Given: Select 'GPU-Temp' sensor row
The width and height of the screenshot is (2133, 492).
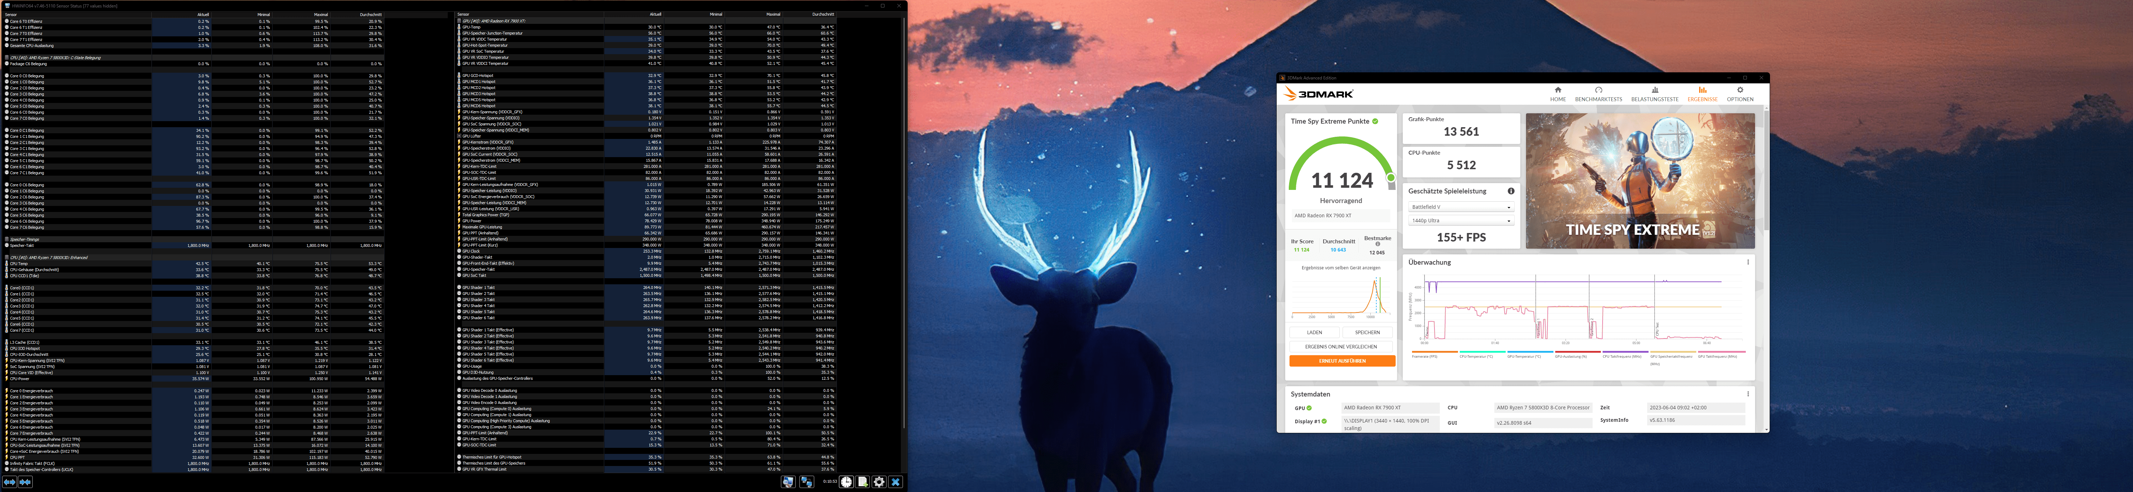Looking at the screenshot, I should pyautogui.click(x=646, y=27).
